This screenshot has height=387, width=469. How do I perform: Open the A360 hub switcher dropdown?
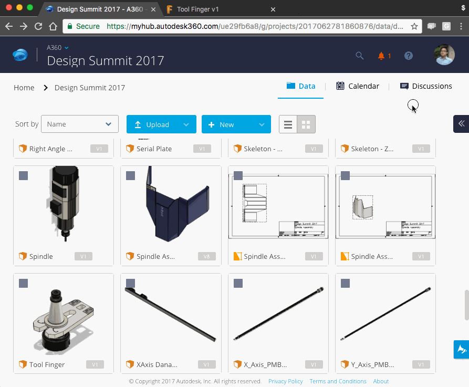click(58, 48)
